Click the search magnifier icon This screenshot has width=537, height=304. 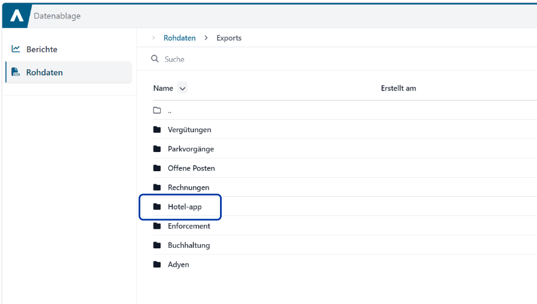[x=155, y=59]
